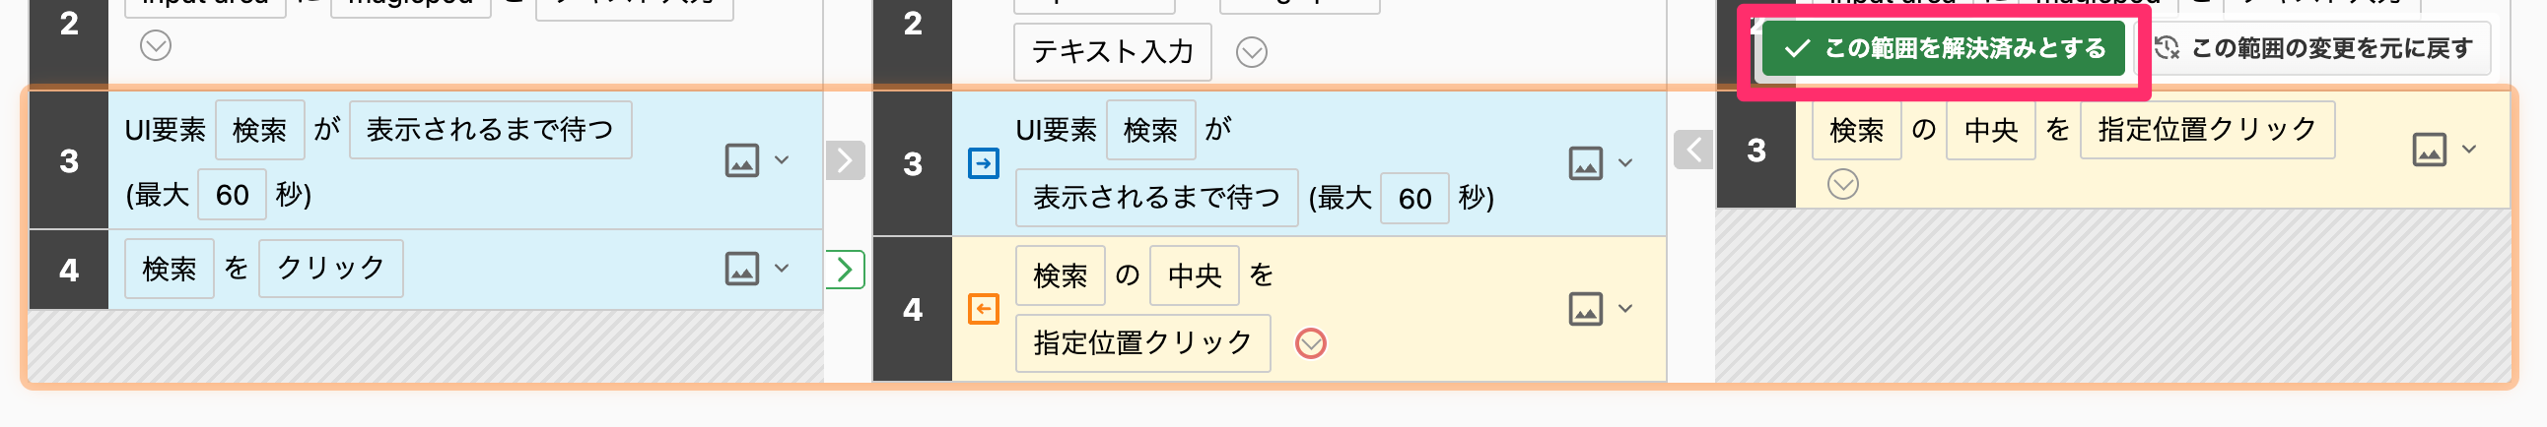Click gray right chevron between left and middle
Screen dimensions: 2547x427
pos(846,160)
